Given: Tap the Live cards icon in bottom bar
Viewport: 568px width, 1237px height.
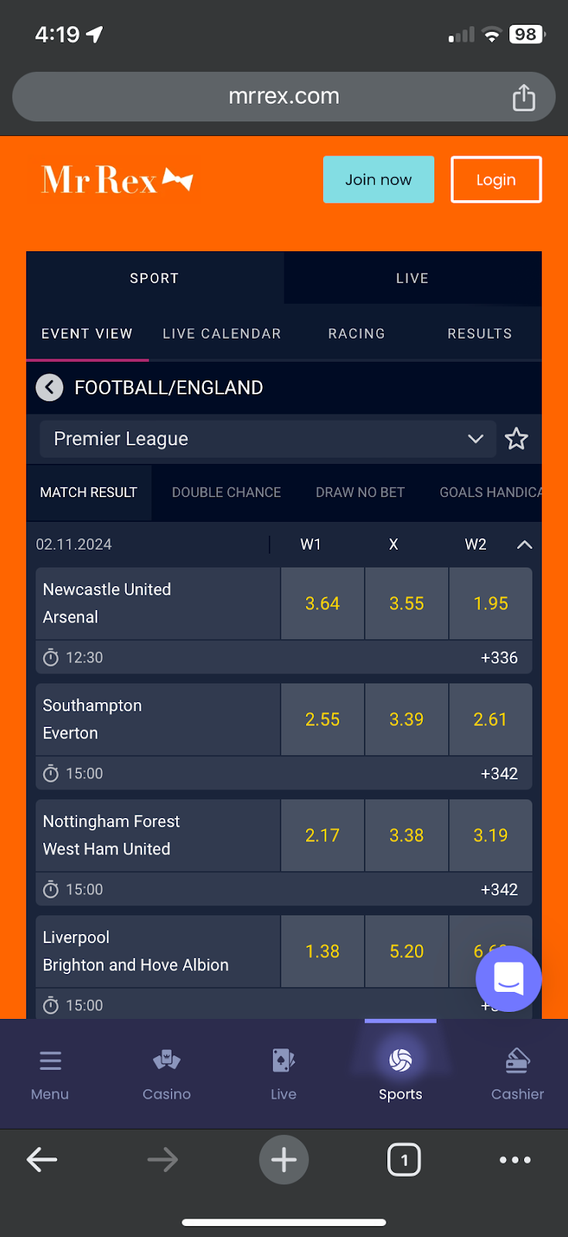Looking at the screenshot, I should [284, 1061].
